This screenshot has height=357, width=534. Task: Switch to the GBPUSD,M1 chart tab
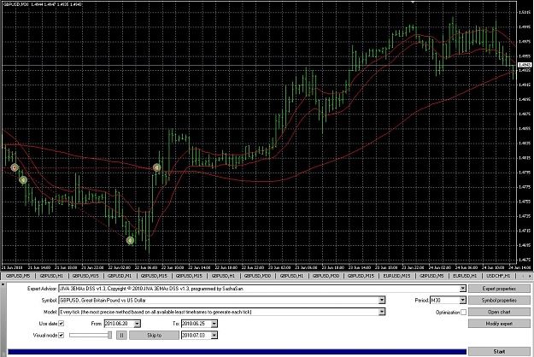tap(120, 276)
